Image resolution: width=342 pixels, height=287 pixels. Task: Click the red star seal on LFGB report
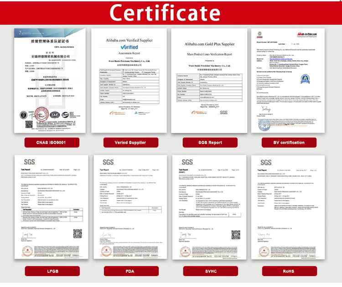point(27,251)
